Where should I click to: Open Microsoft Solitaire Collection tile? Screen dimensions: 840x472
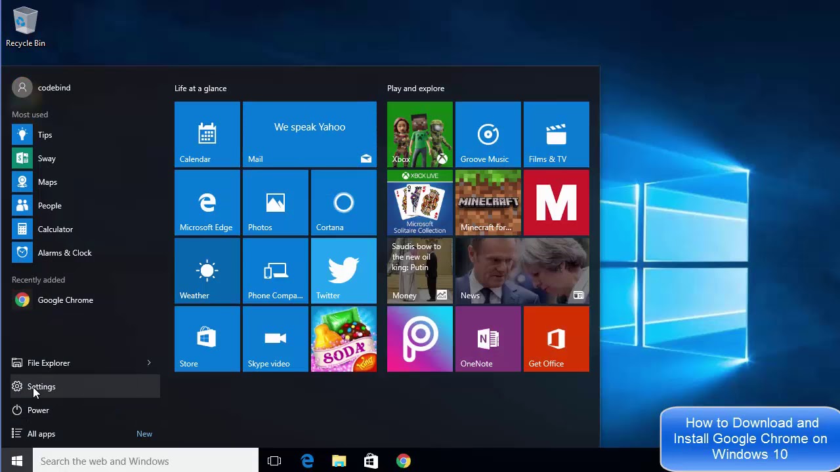[x=420, y=203]
